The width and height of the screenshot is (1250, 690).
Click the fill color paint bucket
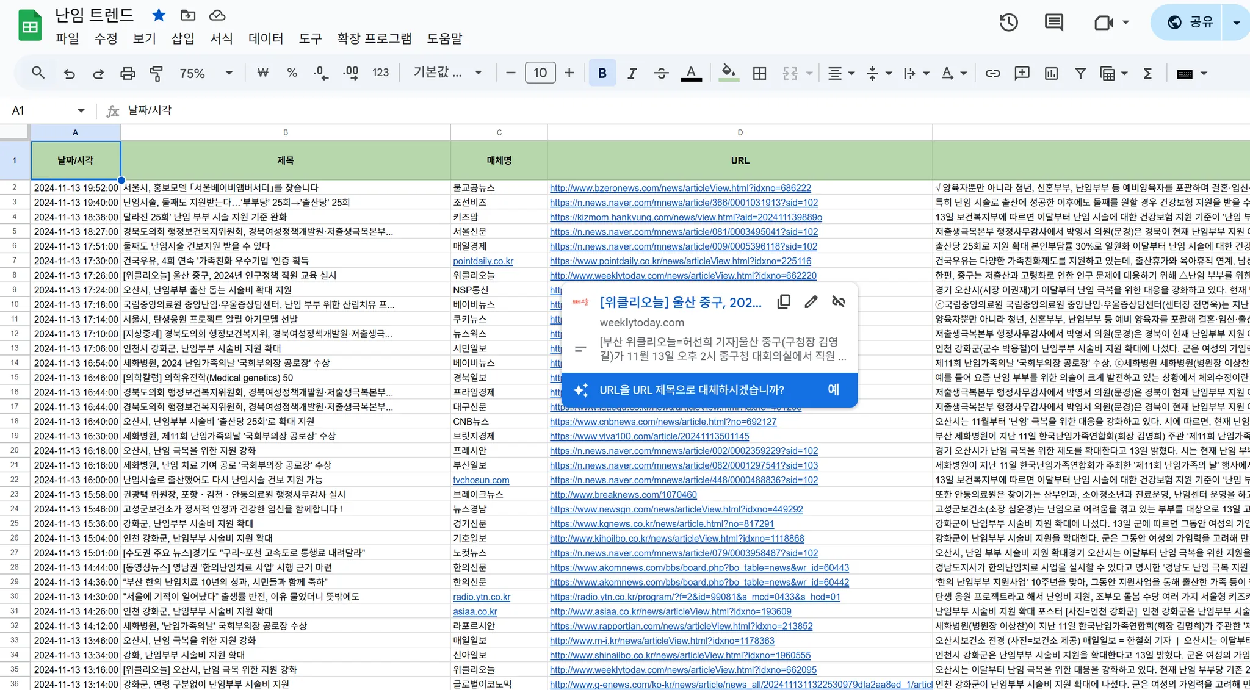click(728, 73)
